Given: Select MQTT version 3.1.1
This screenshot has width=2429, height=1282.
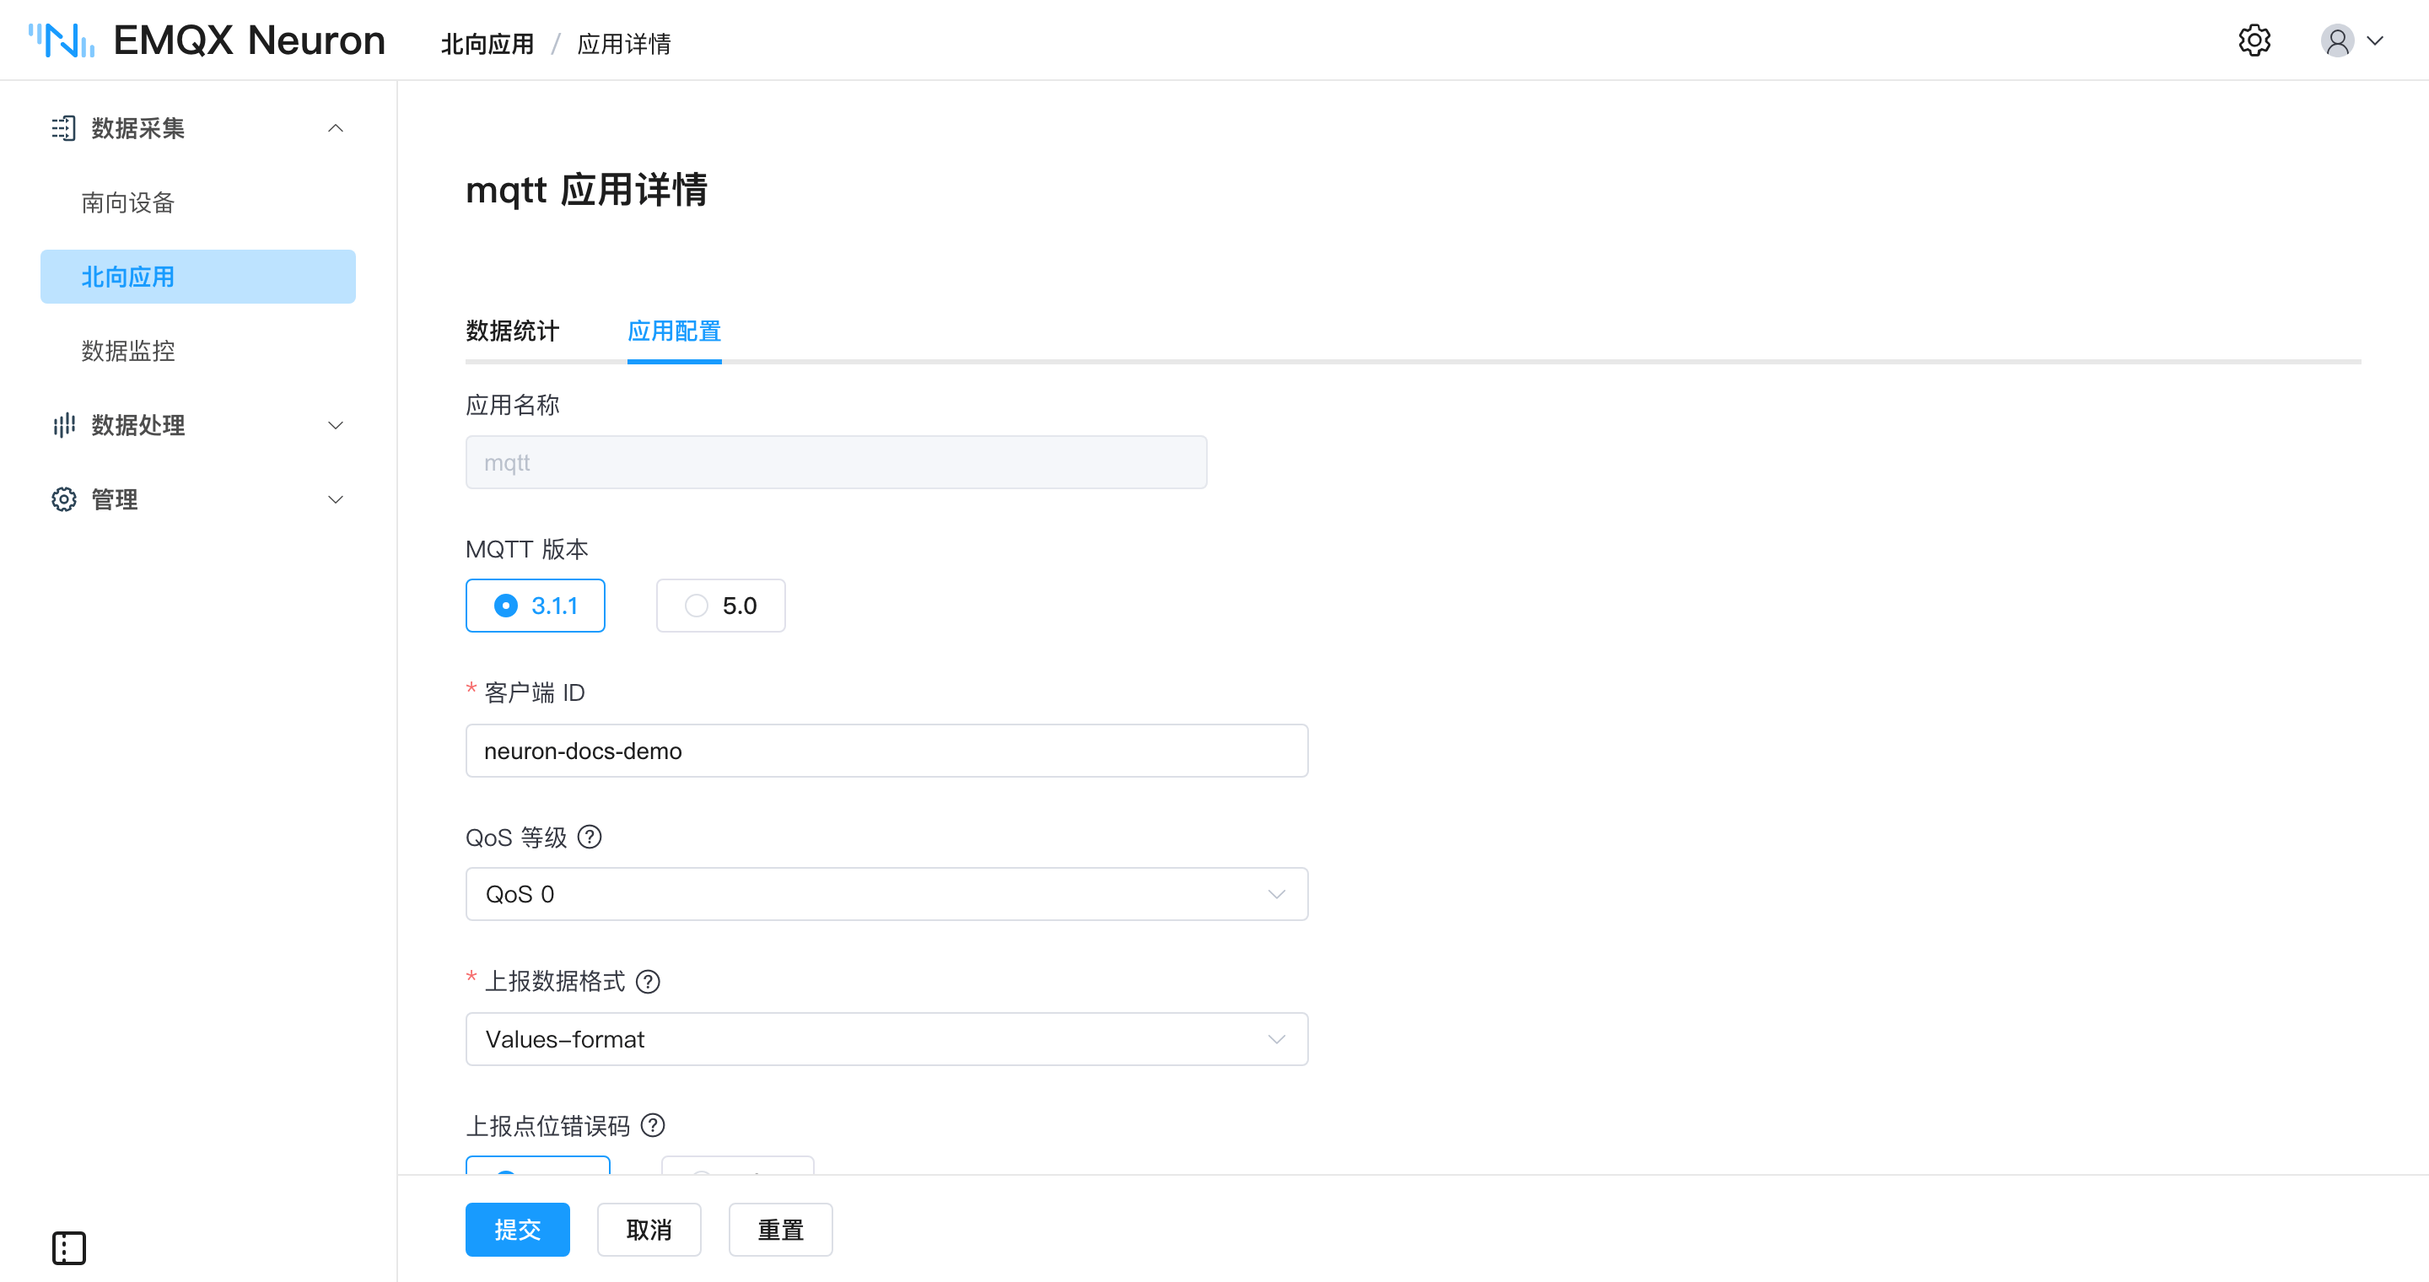Looking at the screenshot, I should [535, 606].
